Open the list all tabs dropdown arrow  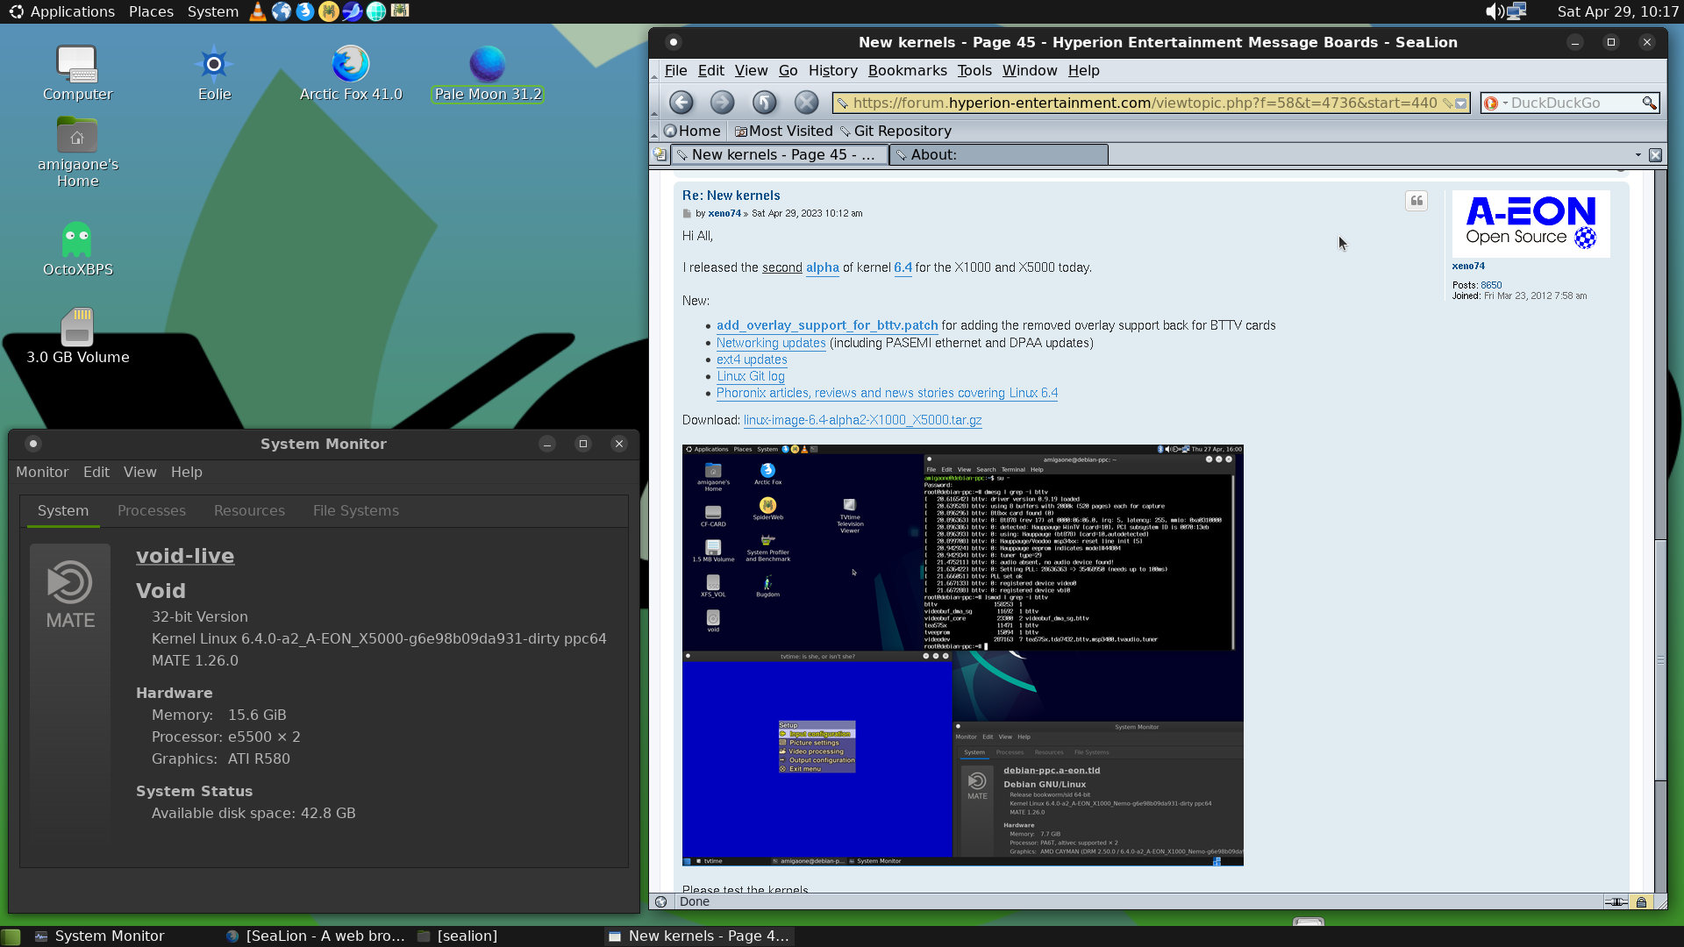[1638, 155]
